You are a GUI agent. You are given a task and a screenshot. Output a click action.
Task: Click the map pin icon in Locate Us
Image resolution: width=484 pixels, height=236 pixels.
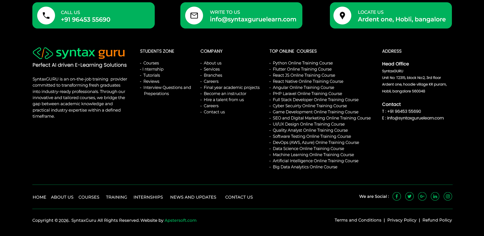click(x=342, y=16)
